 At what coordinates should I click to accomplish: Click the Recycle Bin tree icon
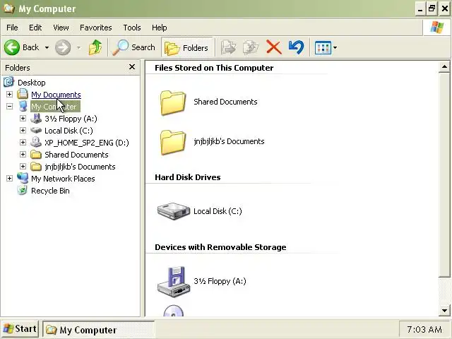point(22,190)
